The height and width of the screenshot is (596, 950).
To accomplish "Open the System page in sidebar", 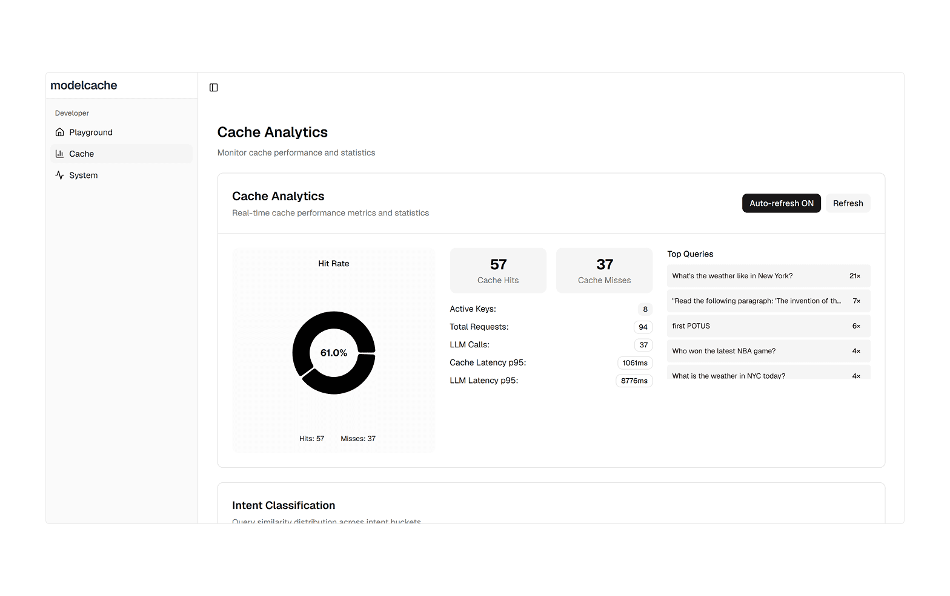I will [x=121, y=175].
